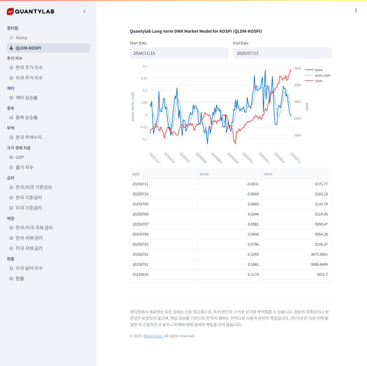The image size is (367, 366).
Task: Open the End Date picker field
Action: [x=282, y=53]
